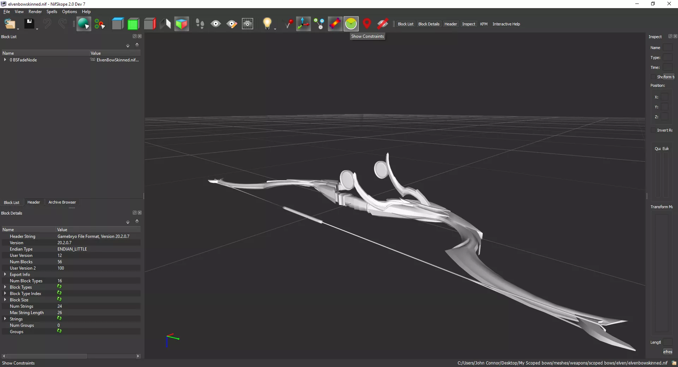
Task: Toggle the Show Axes icon
Action: [303, 24]
